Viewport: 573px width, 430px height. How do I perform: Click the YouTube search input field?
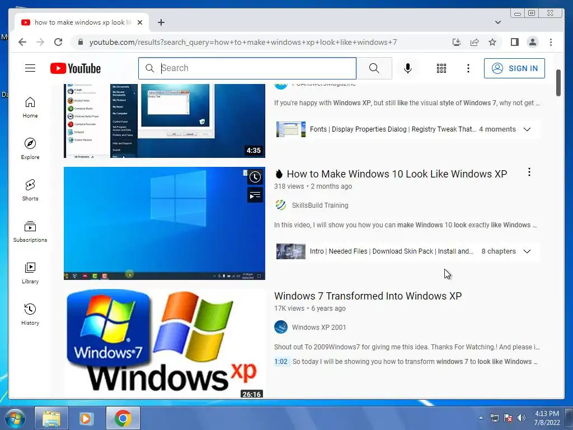[247, 68]
